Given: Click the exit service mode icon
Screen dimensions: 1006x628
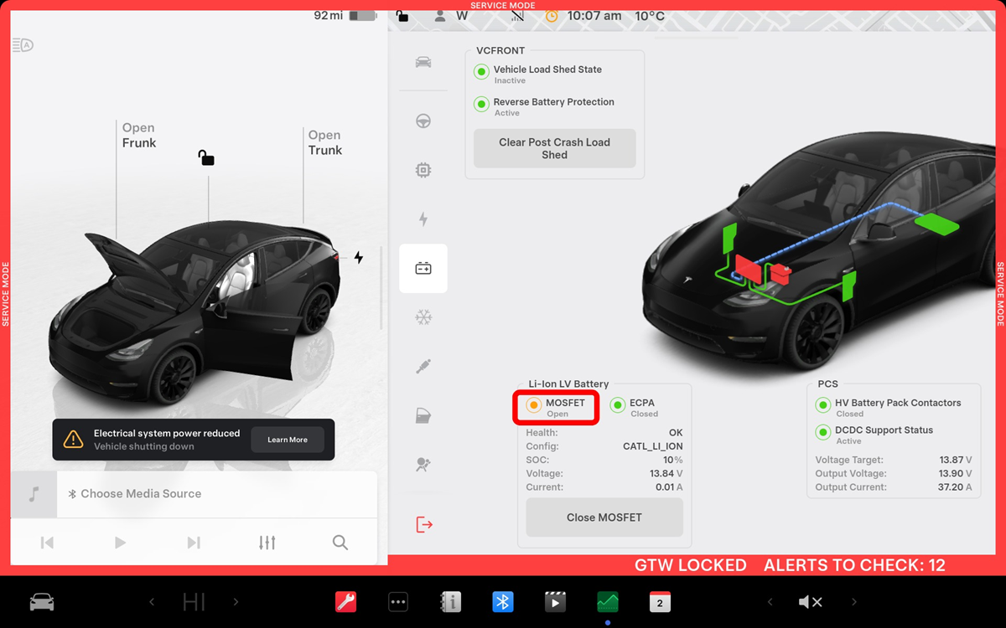Looking at the screenshot, I should click(424, 525).
